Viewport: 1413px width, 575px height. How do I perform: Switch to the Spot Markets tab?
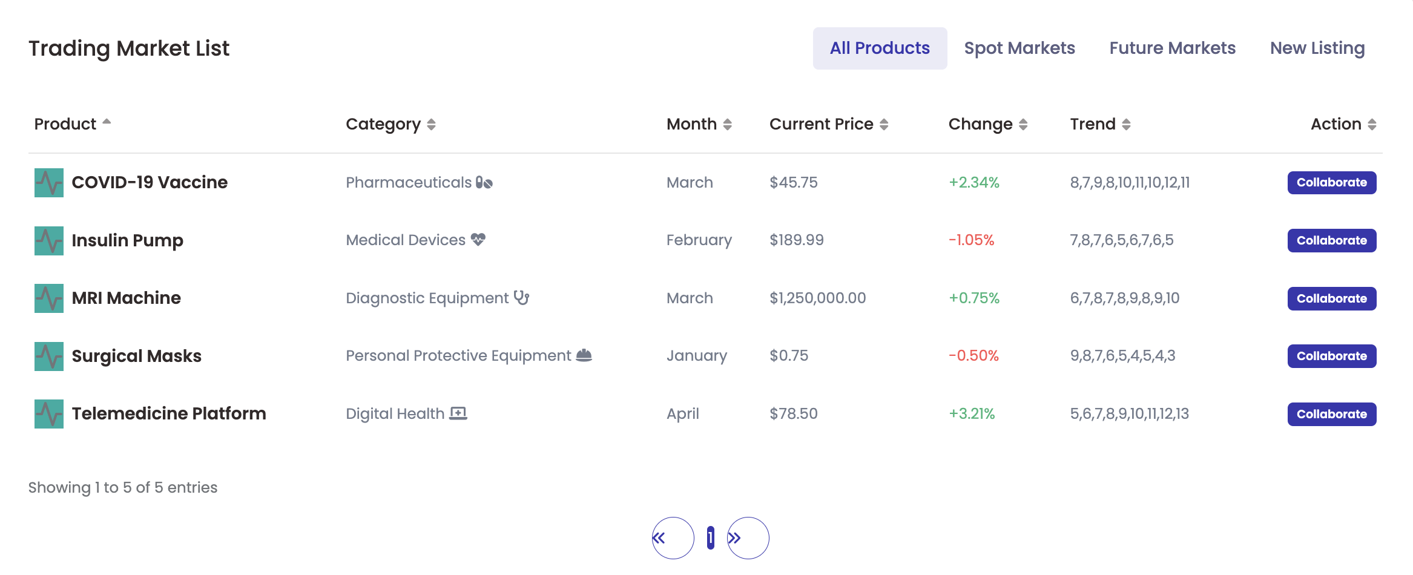[1020, 48]
